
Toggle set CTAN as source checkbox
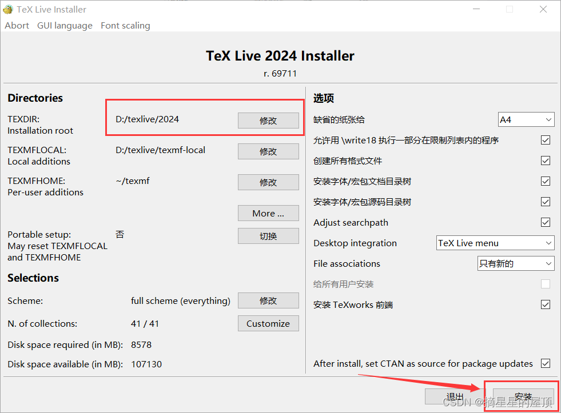[x=545, y=363]
